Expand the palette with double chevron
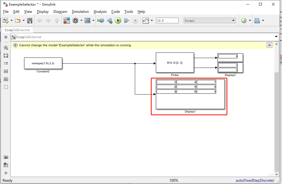282x184 pixels. click(6, 173)
